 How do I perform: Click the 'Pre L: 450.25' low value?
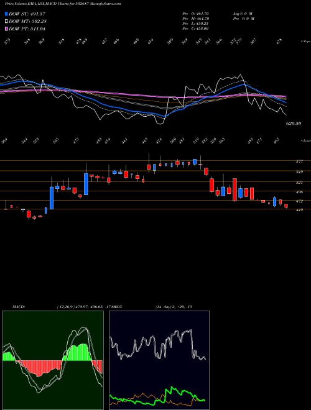[195, 24]
